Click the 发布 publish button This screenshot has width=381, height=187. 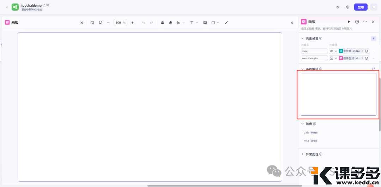[x=361, y=7]
